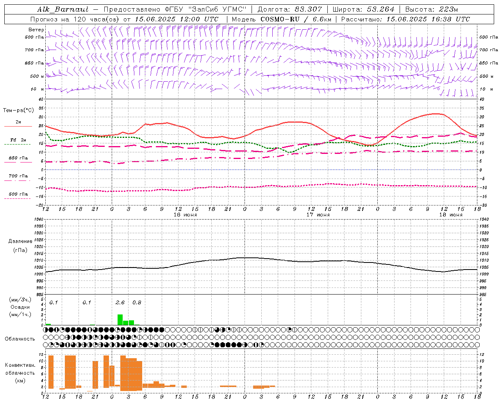Click the (мм/3ч.) precipitation unit label
Image resolution: width=500 pixels, height=400 pixels.
coord(20,300)
